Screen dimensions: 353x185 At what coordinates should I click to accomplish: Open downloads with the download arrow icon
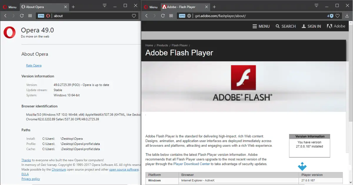pyautogui.click(x=347, y=16)
